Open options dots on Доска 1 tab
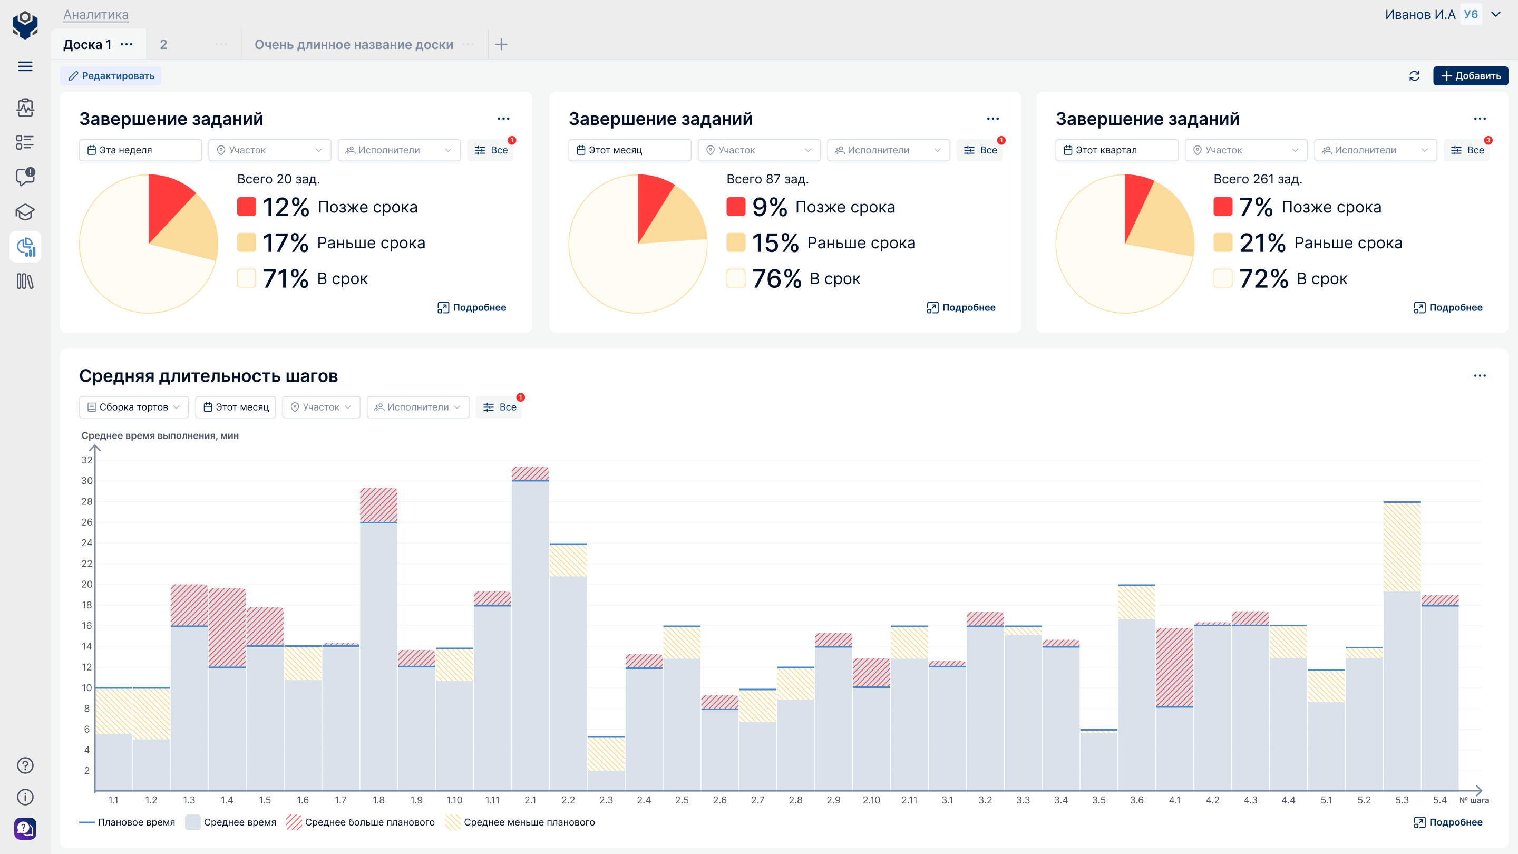Viewport: 1518px width, 854px height. (x=126, y=44)
